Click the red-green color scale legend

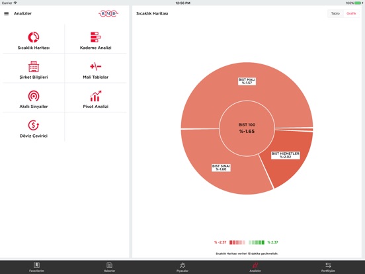(x=246, y=242)
